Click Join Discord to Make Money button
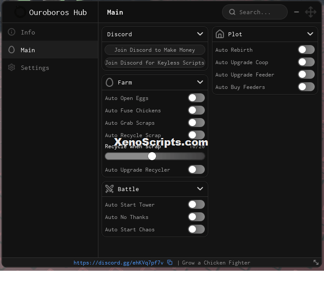The width and height of the screenshot is (324, 284). pyautogui.click(x=155, y=50)
